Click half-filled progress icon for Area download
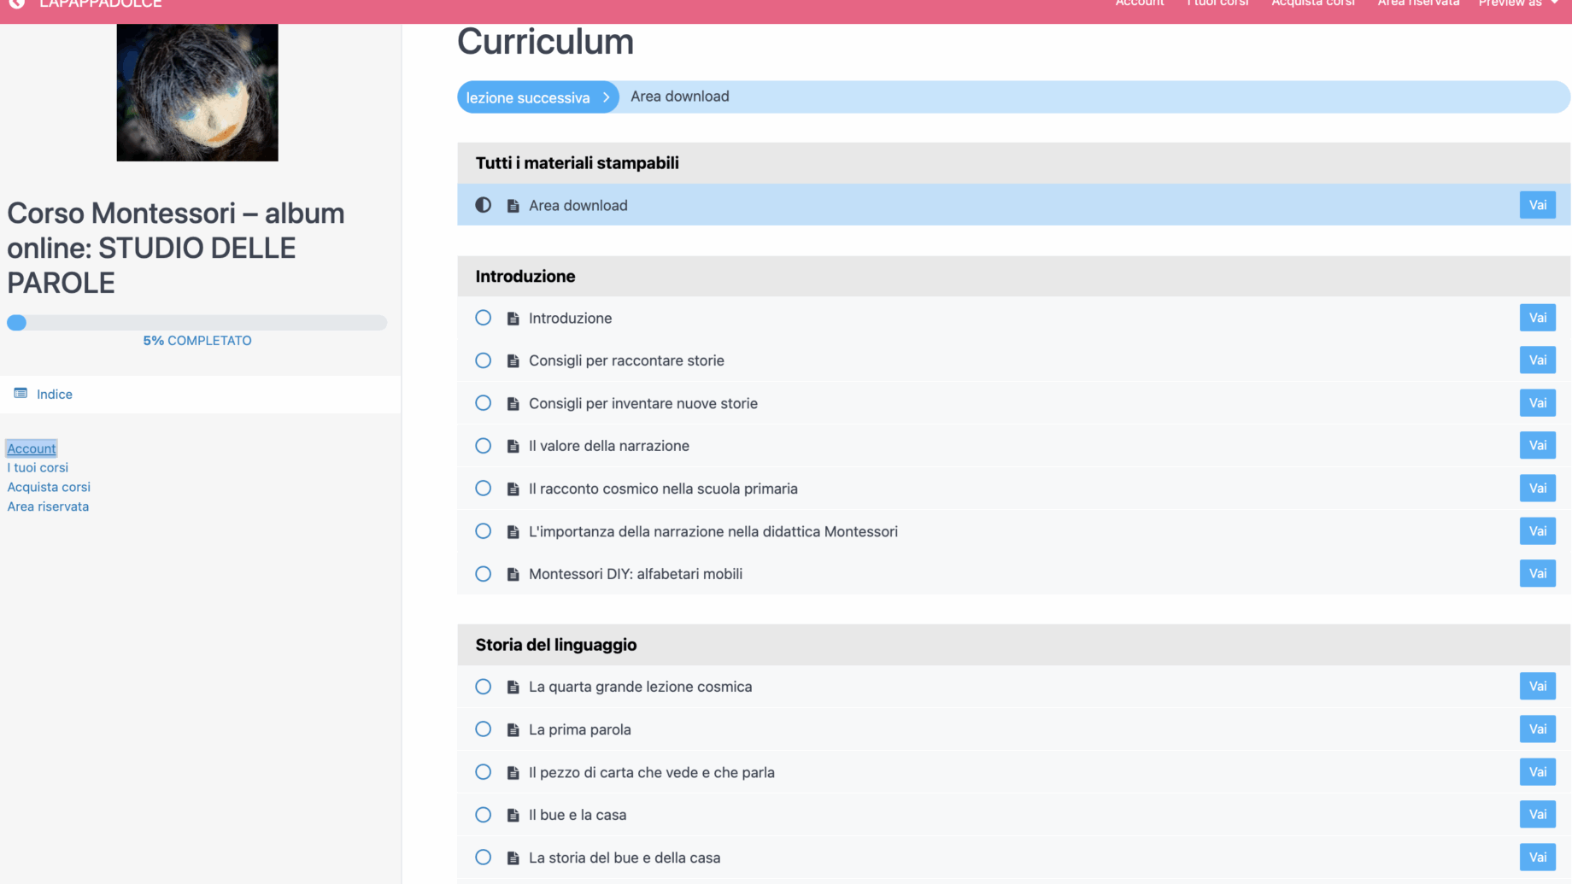The width and height of the screenshot is (1572, 884). coord(484,205)
